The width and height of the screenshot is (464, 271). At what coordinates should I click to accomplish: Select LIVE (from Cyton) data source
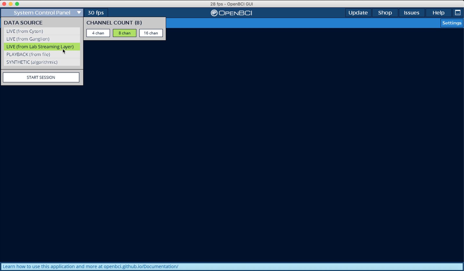(42, 31)
